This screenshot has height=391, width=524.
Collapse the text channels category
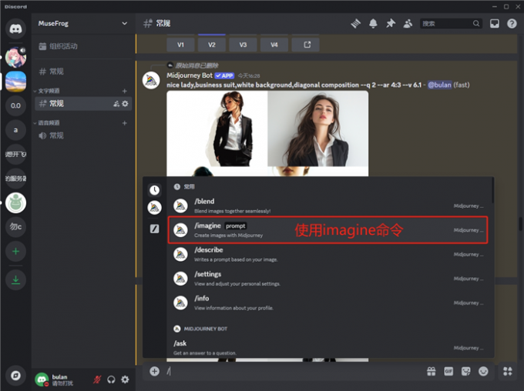pos(47,91)
